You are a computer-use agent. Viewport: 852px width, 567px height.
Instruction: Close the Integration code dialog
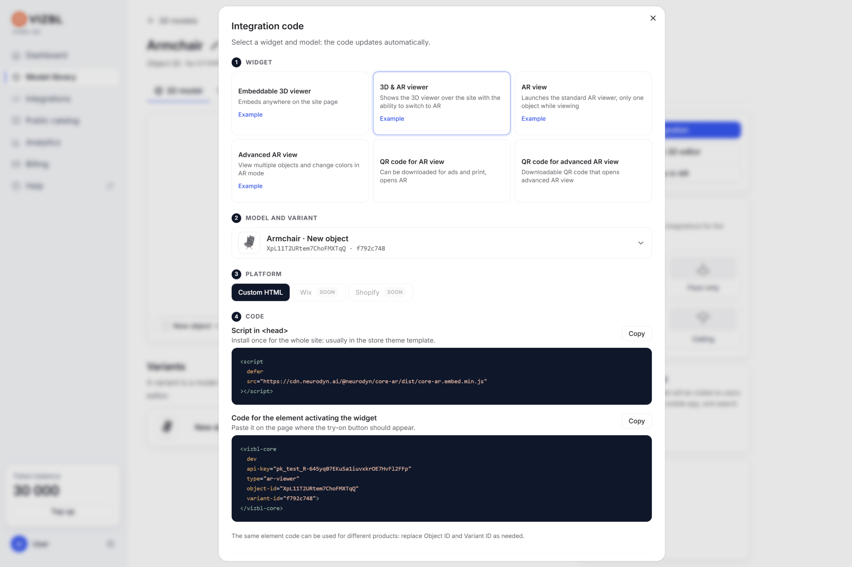(x=653, y=18)
